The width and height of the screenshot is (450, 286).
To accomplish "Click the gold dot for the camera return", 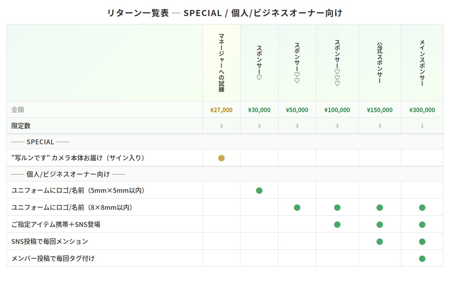I will pos(221,158).
